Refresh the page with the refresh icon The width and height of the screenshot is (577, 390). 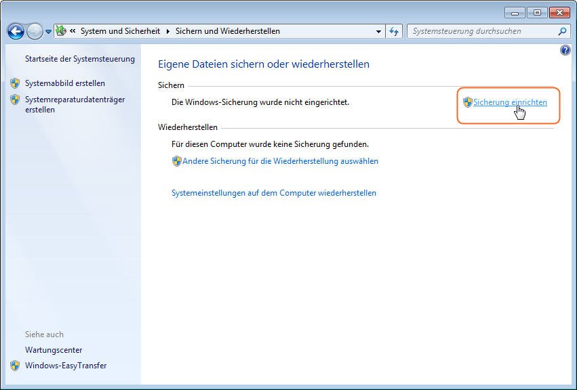point(394,32)
